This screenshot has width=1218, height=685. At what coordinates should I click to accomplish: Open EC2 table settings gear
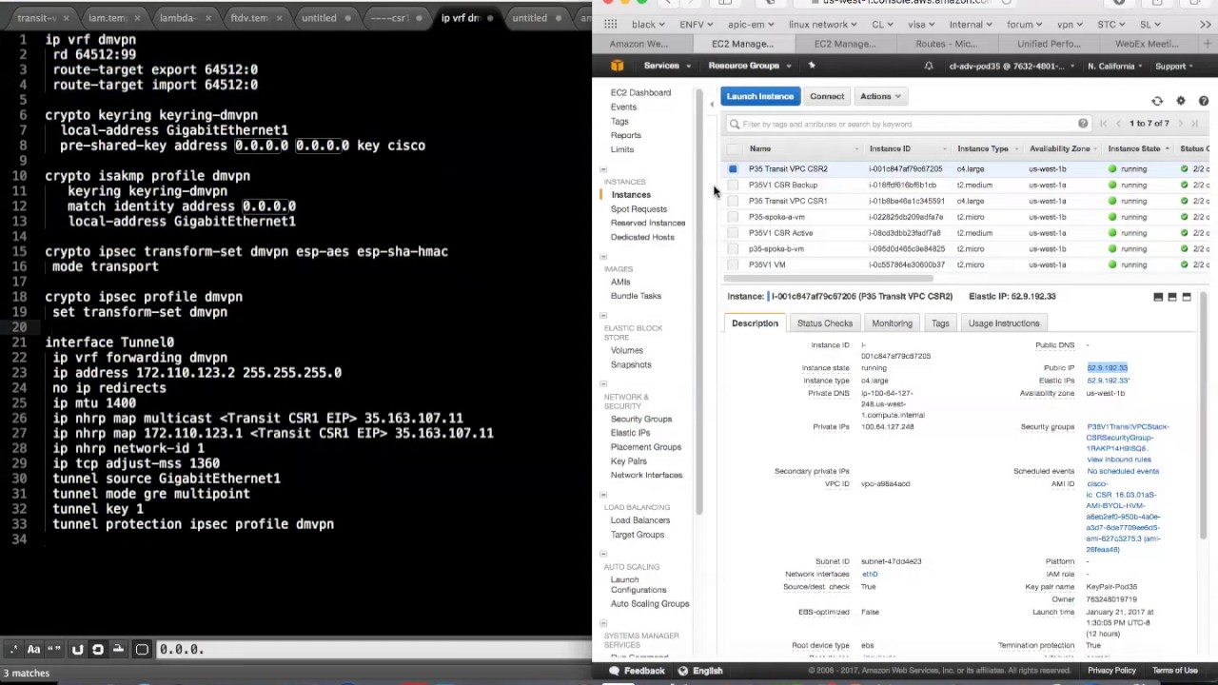tap(1181, 101)
